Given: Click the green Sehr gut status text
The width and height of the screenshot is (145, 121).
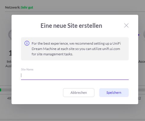Looking at the screenshot, I should [x=27, y=7].
